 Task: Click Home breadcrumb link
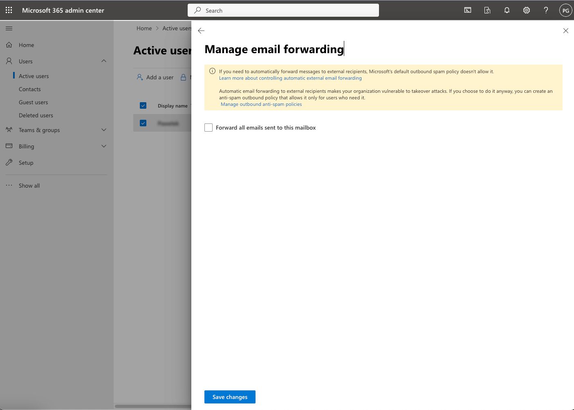[144, 28]
